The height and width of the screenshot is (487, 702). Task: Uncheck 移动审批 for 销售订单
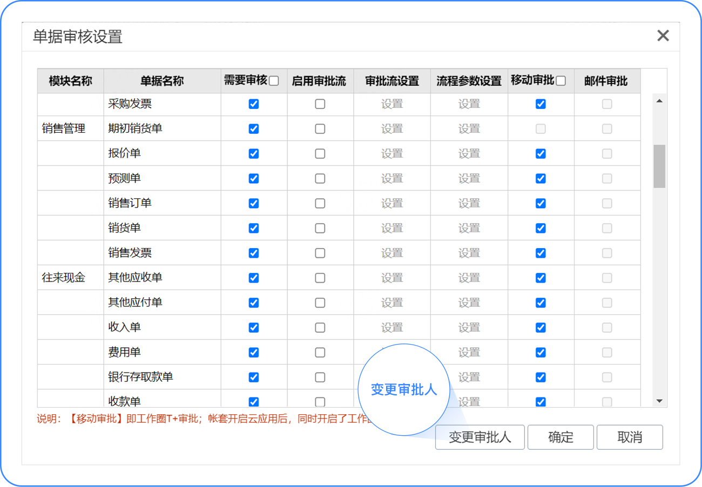coord(541,203)
